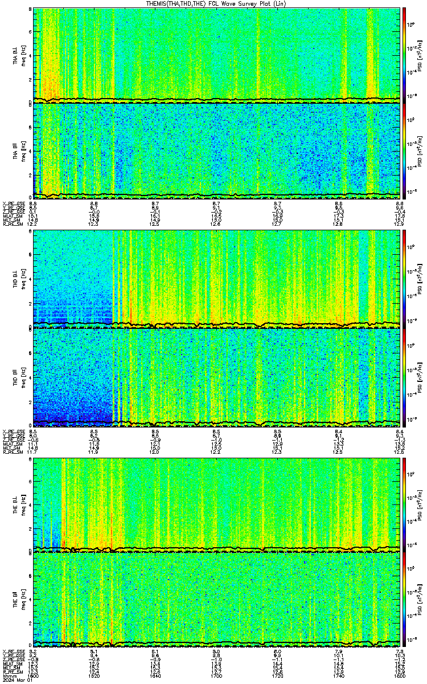
Task: Click the MLAT_SM row label under THE panels
Action: pos(12,665)
